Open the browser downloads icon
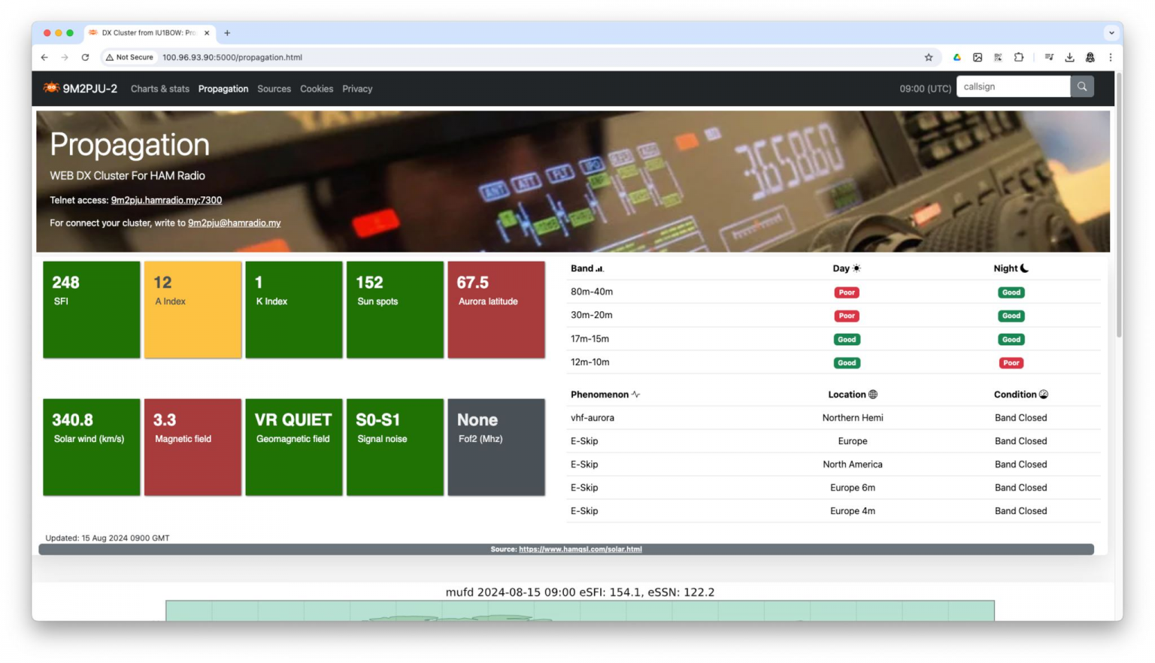Screen dimensions: 1155x663 [x=1069, y=57]
